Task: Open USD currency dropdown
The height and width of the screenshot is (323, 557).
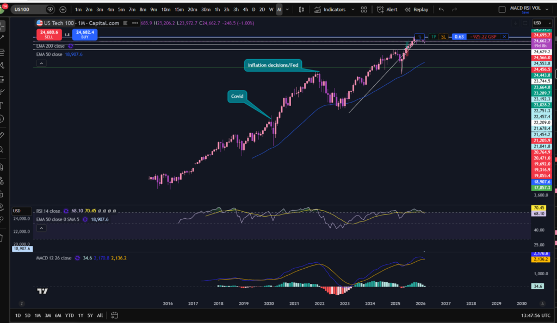Action: pos(542,23)
